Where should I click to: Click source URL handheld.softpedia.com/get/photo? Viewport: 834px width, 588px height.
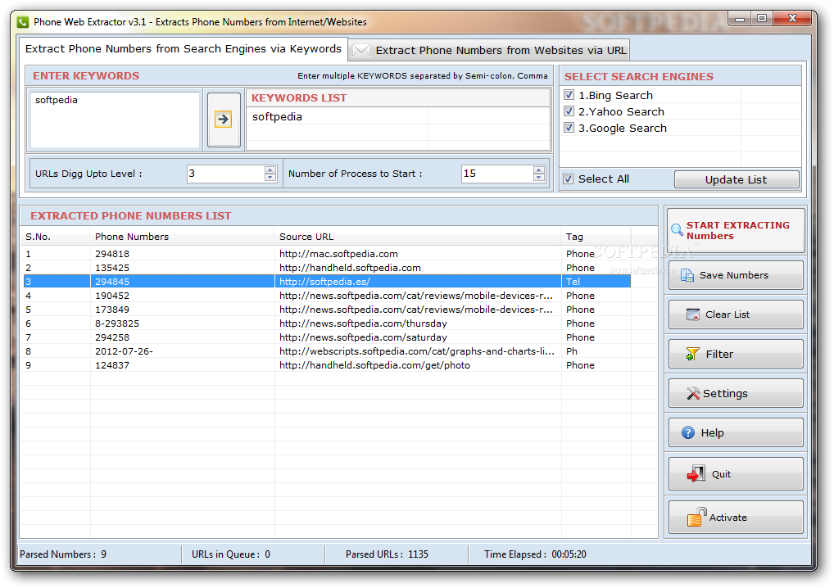[x=374, y=364]
